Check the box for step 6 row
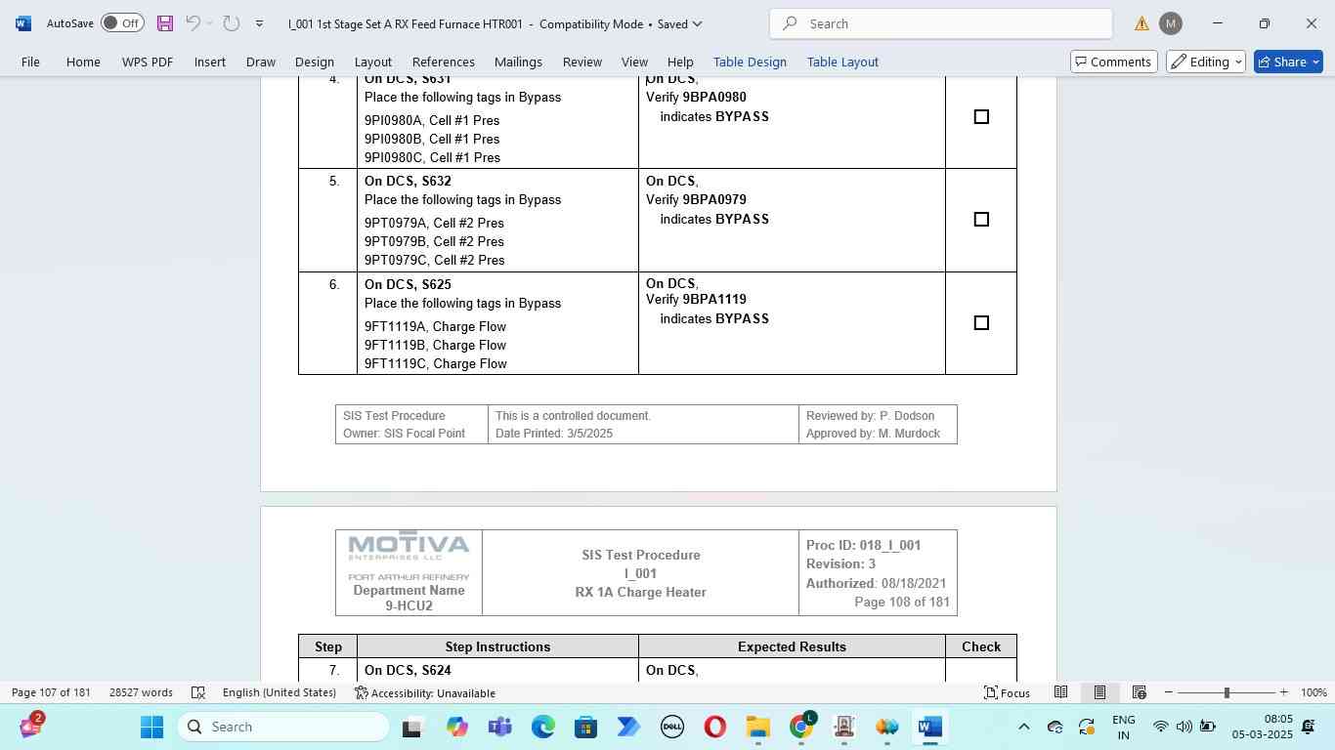 pyautogui.click(x=981, y=323)
